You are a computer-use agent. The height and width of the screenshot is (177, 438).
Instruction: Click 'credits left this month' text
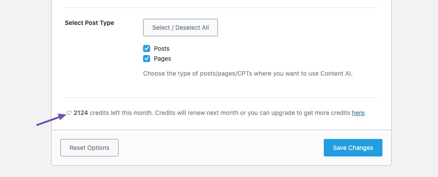[122, 113]
